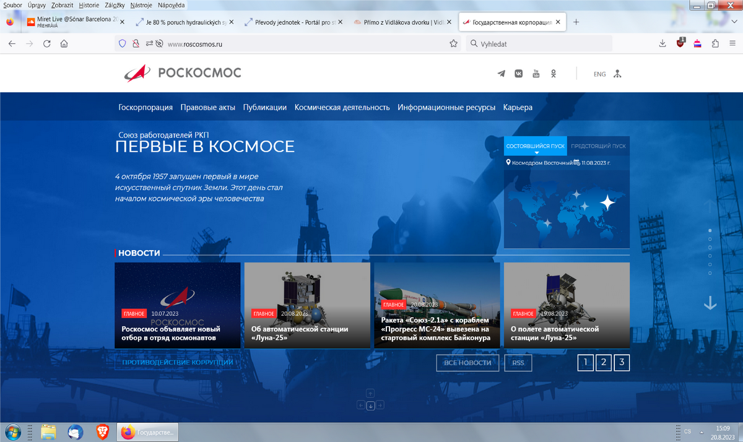The width and height of the screenshot is (743, 442).
Task: Switch site language with the ENG link
Action: click(x=599, y=74)
